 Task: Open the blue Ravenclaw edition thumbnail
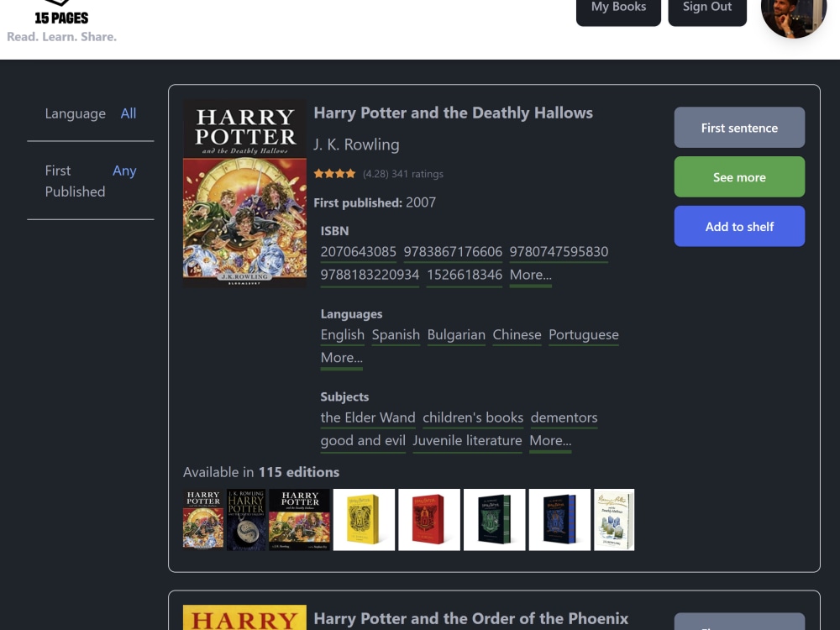point(559,520)
